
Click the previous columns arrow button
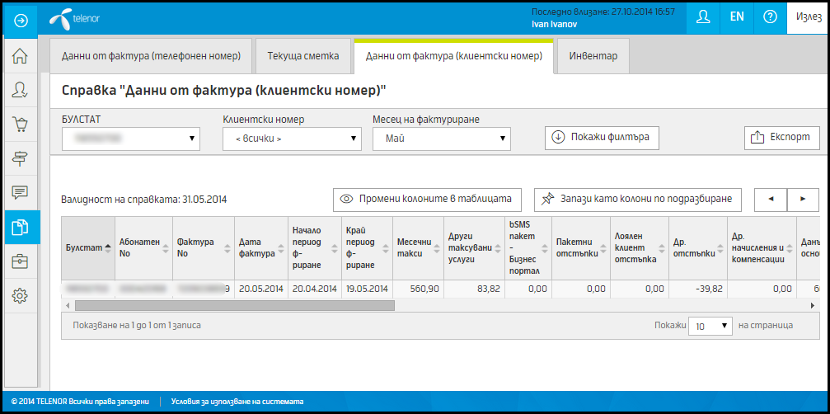(771, 199)
